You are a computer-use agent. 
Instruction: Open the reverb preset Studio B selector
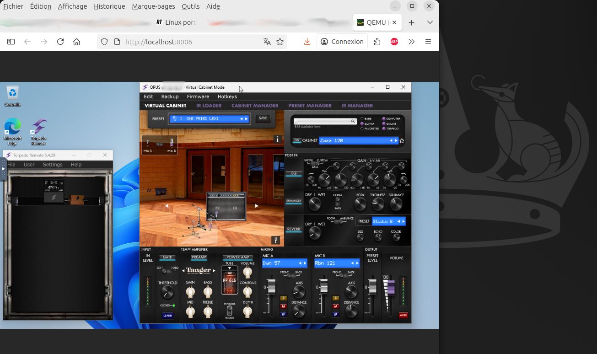point(383,221)
